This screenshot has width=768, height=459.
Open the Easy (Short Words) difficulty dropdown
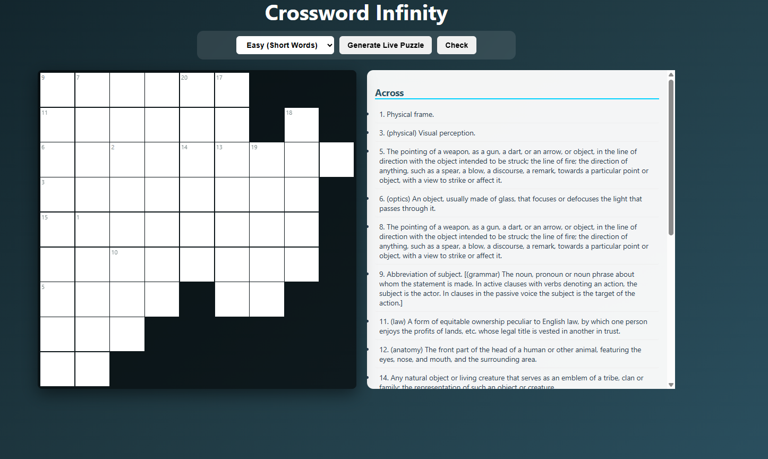click(x=285, y=45)
